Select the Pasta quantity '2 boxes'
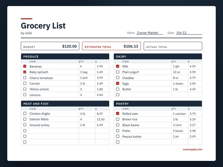 click(178, 131)
